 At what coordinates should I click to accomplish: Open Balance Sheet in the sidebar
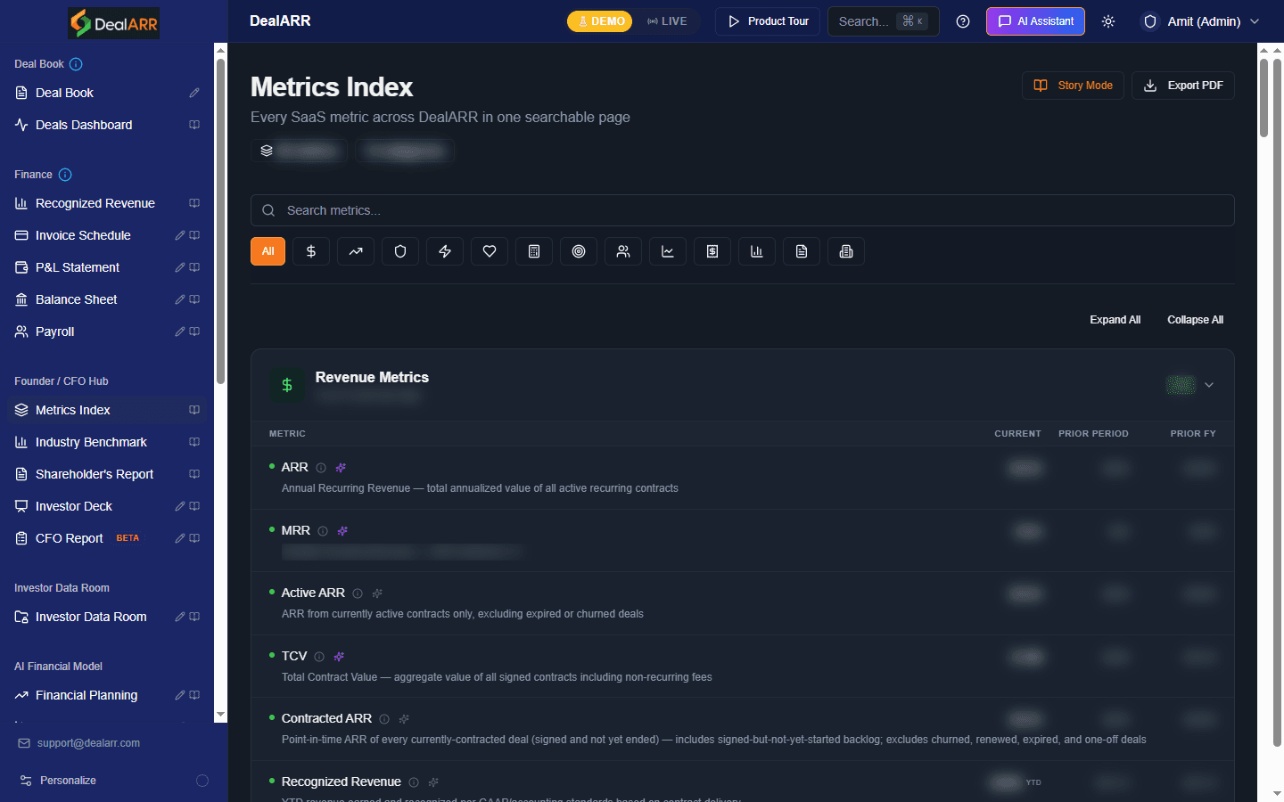coord(77,299)
